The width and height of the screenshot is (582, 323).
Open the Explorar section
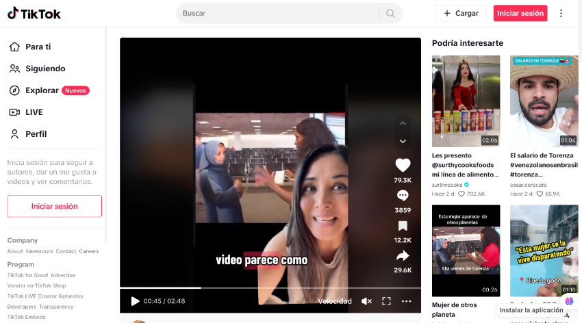[x=42, y=90]
